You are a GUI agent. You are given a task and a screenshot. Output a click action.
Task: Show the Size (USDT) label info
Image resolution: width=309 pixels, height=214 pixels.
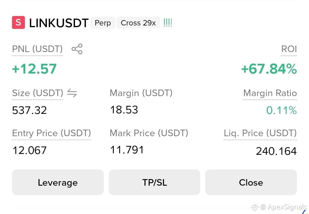[x=38, y=93]
